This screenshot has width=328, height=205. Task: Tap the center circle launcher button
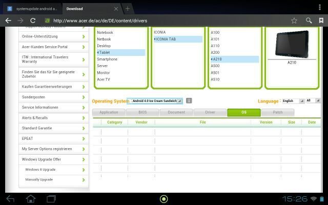pos(164,199)
